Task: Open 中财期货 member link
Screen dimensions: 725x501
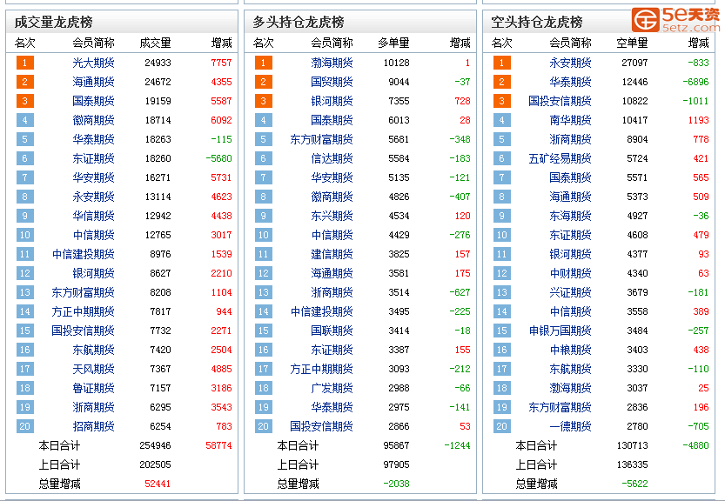Action: click(x=571, y=273)
